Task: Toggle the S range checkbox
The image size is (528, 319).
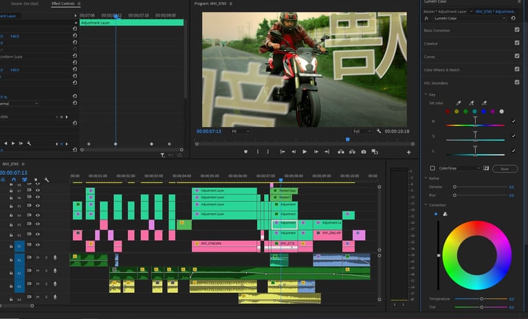Action: pyautogui.click(x=513, y=136)
